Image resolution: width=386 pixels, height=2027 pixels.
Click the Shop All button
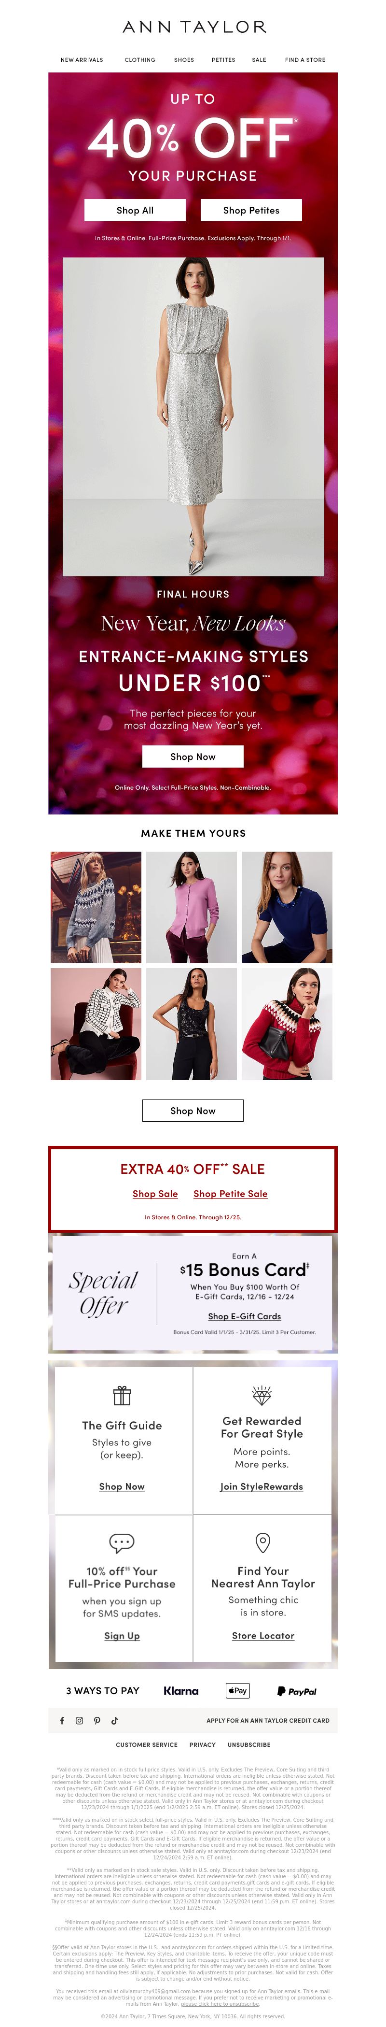pos(135,210)
